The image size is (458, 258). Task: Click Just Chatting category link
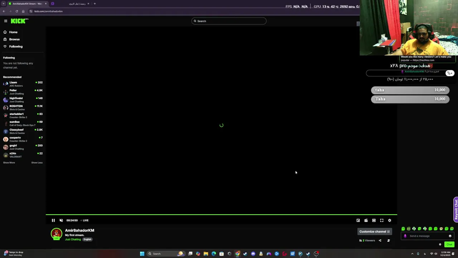73,239
